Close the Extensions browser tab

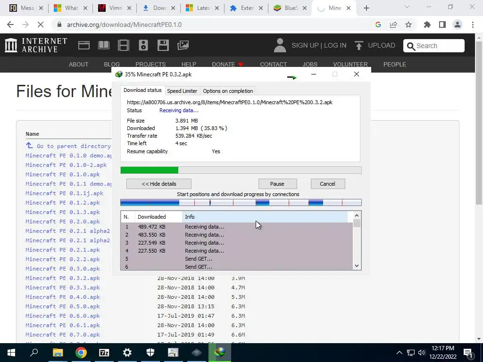click(x=261, y=8)
